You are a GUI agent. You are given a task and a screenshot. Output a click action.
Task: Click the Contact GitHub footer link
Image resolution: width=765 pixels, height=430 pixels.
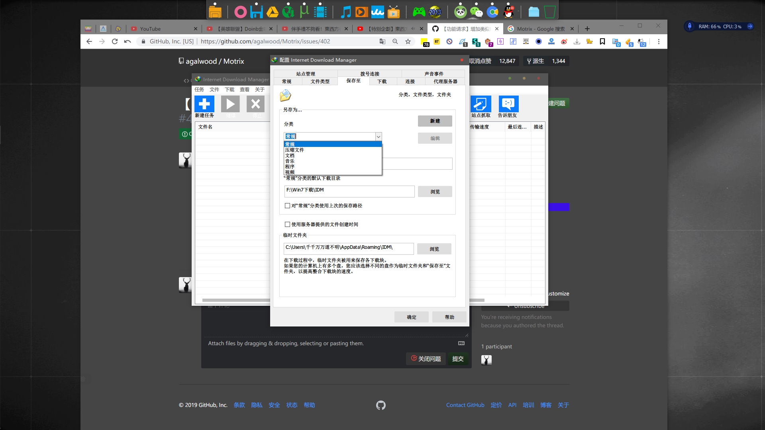[465, 405]
